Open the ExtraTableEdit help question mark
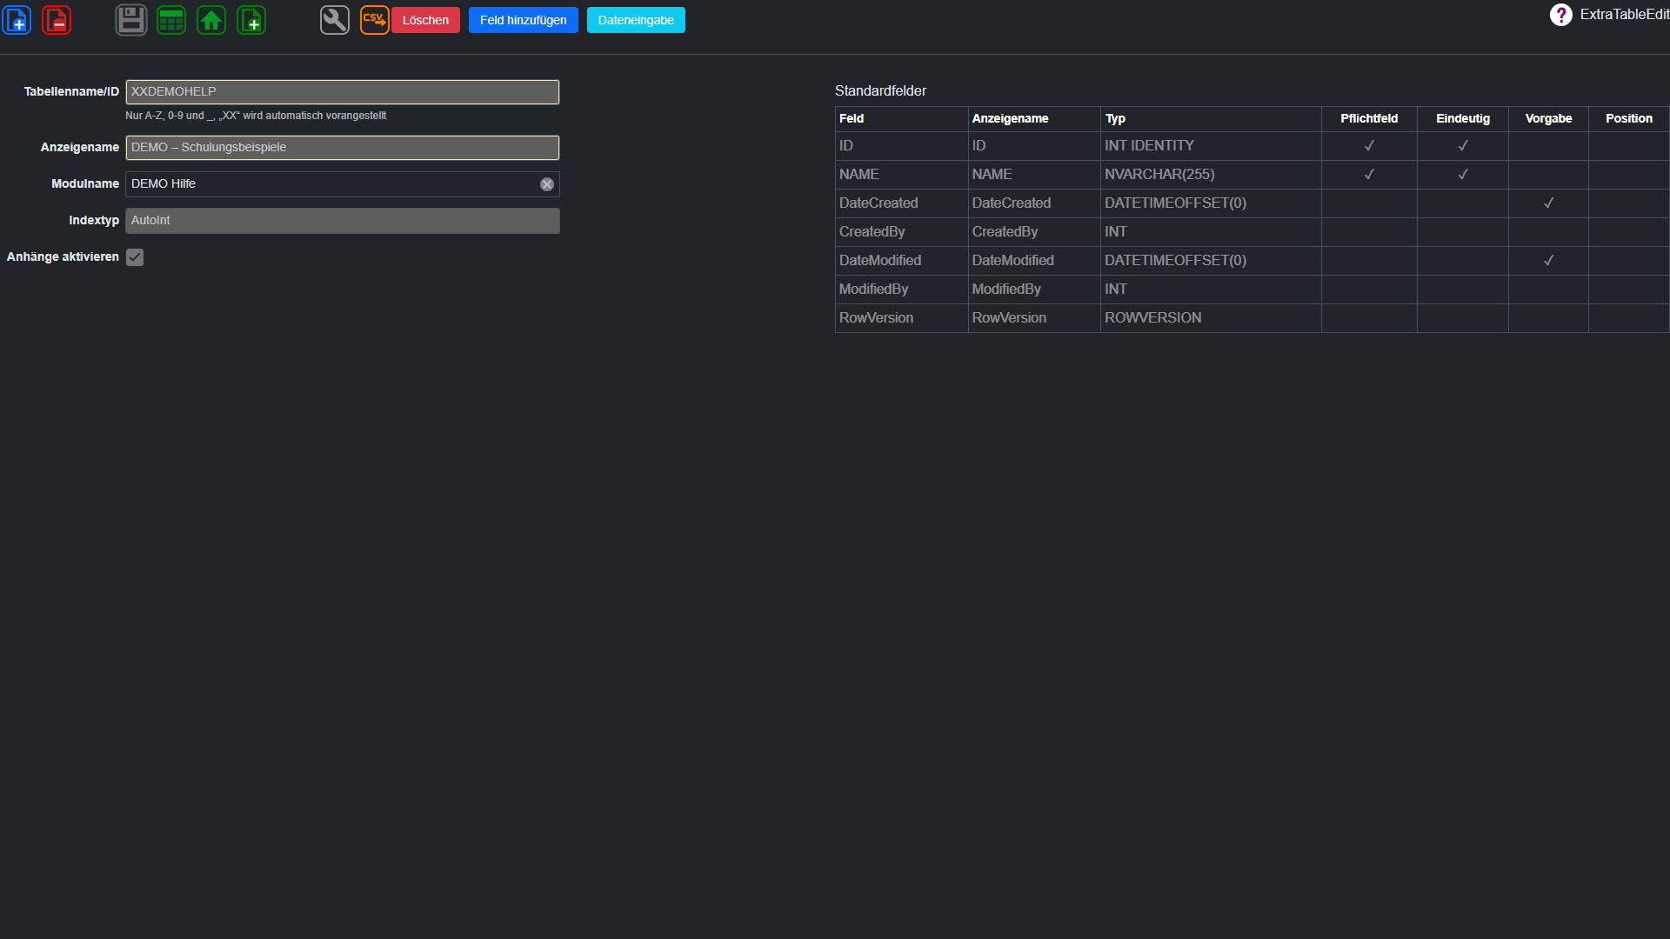Image resolution: width=1670 pixels, height=939 pixels. tap(1561, 15)
